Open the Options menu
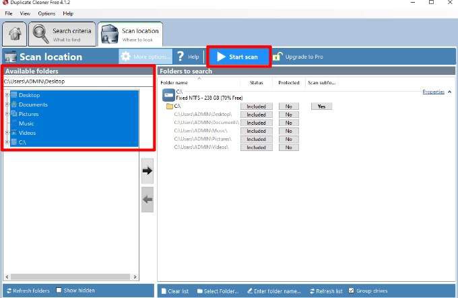The height and width of the screenshot is (298, 458). pyautogui.click(x=46, y=13)
